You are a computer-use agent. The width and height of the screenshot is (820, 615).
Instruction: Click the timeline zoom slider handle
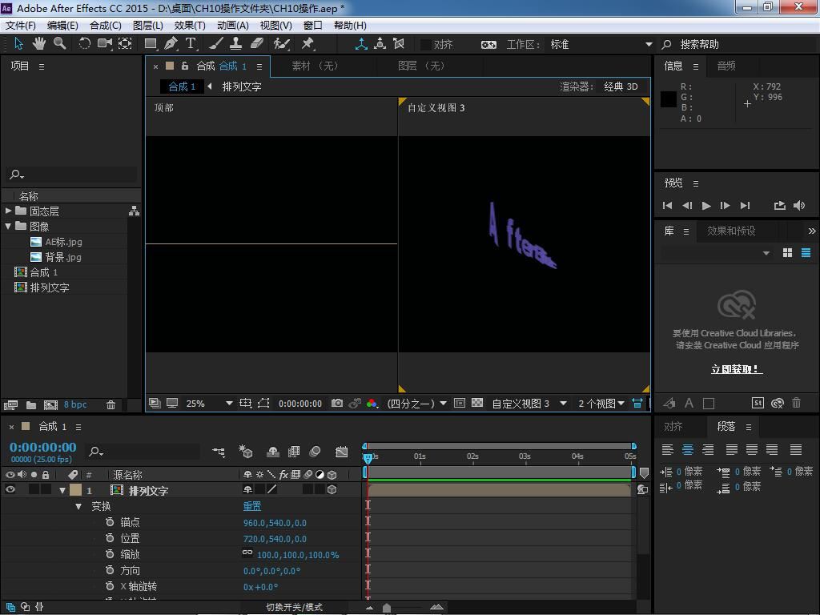pos(387,607)
